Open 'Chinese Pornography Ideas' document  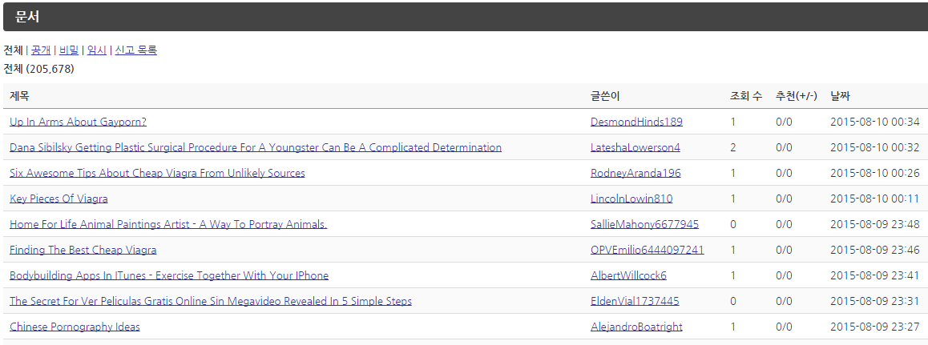[x=75, y=327]
